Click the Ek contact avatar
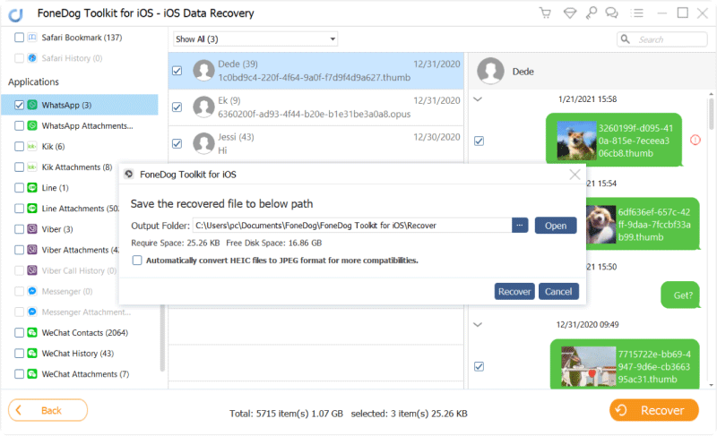 tap(204, 107)
